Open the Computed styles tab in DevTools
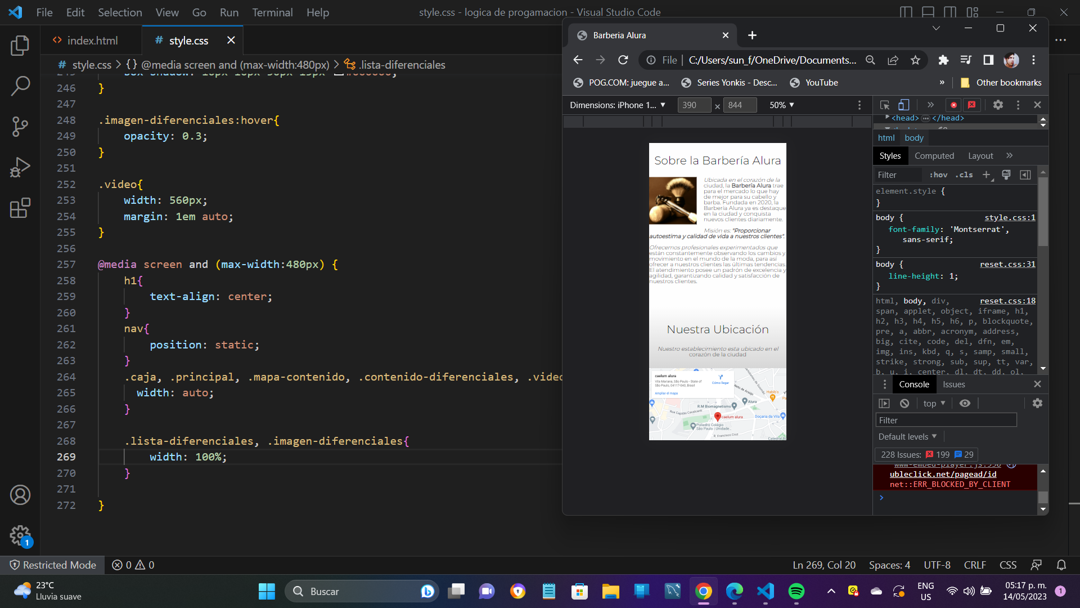The height and width of the screenshot is (608, 1080). pos(934,156)
